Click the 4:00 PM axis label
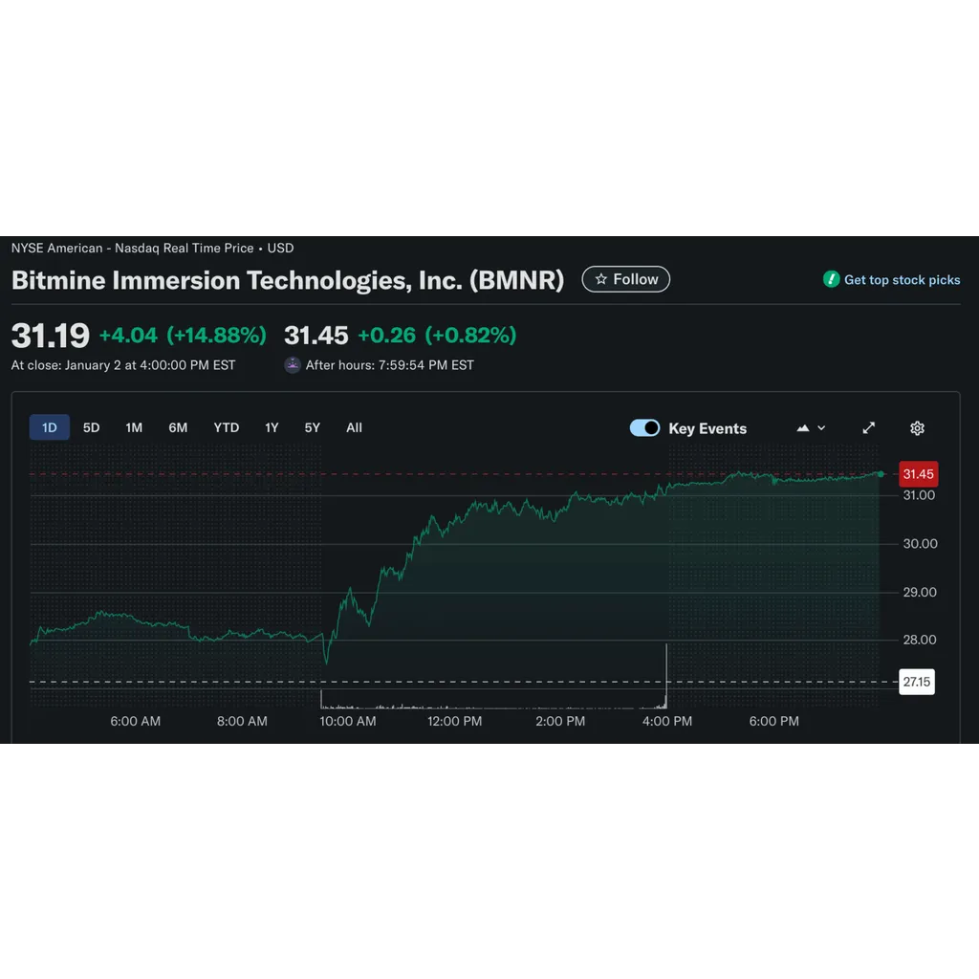 coord(666,721)
